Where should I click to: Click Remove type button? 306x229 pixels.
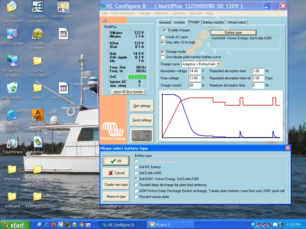tap(116, 196)
